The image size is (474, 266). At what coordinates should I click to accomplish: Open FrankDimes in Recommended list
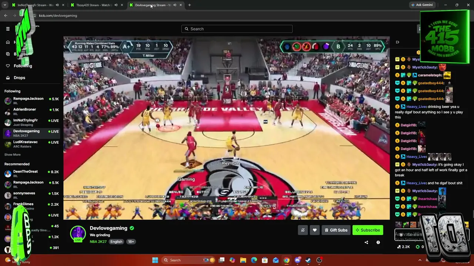31,206
